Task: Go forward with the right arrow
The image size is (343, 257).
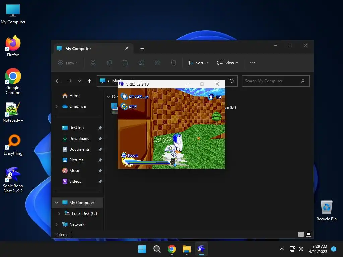Action: pos(70,81)
